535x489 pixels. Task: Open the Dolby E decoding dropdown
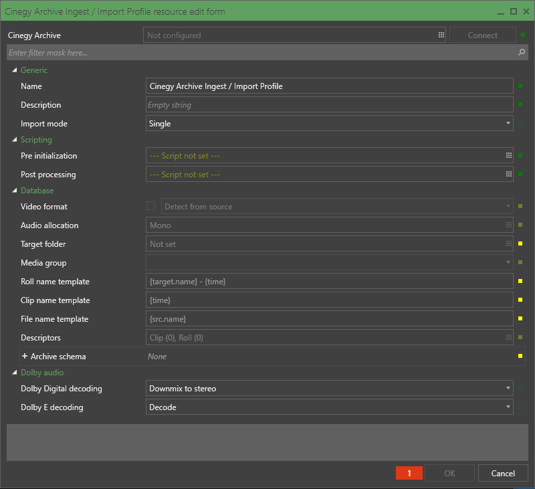[329, 407]
